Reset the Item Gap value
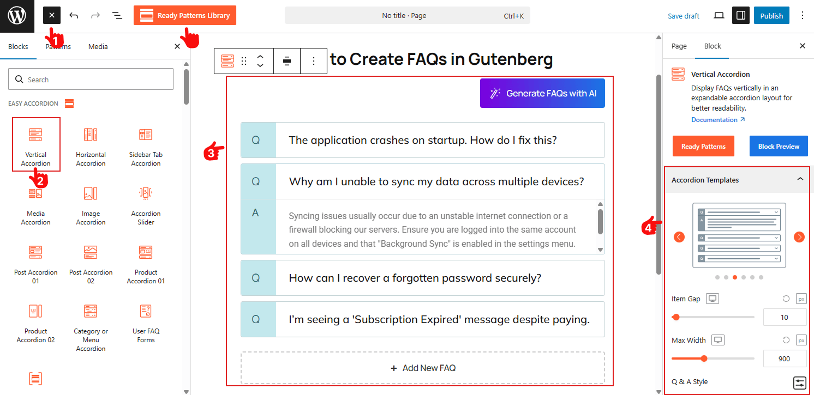 click(786, 299)
